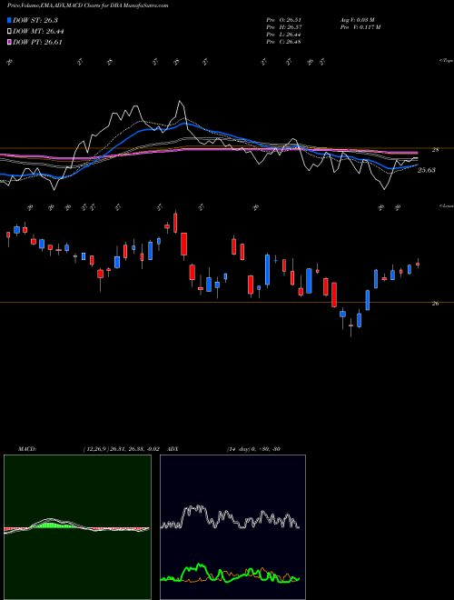Click the 'Pre O: 26.51' open value
This screenshot has height=600, width=454.
click(283, 20)
